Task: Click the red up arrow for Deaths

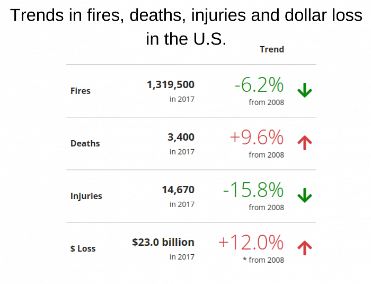Action: pos(305,143)
